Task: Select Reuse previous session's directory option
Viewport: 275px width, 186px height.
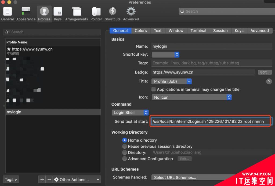Action: tap(125, 146)
